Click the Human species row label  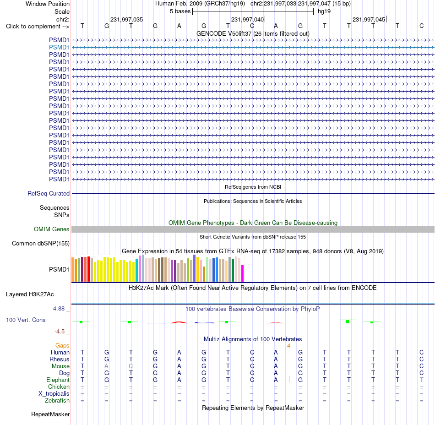pyautogui.click(x=60, y=353)
